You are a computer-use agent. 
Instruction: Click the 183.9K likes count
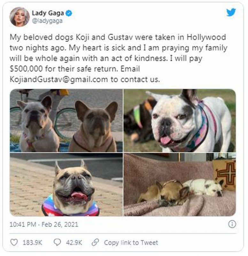point(33,243)
